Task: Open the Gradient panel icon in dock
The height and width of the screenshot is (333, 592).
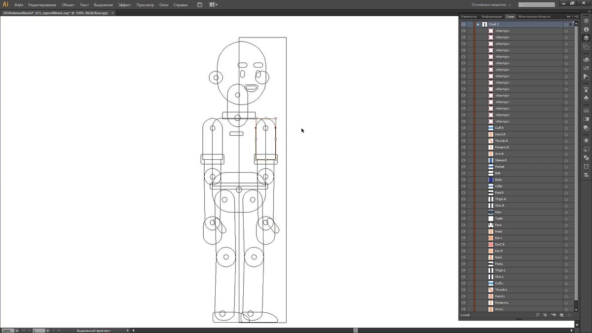Action: (x=586, y=119)
